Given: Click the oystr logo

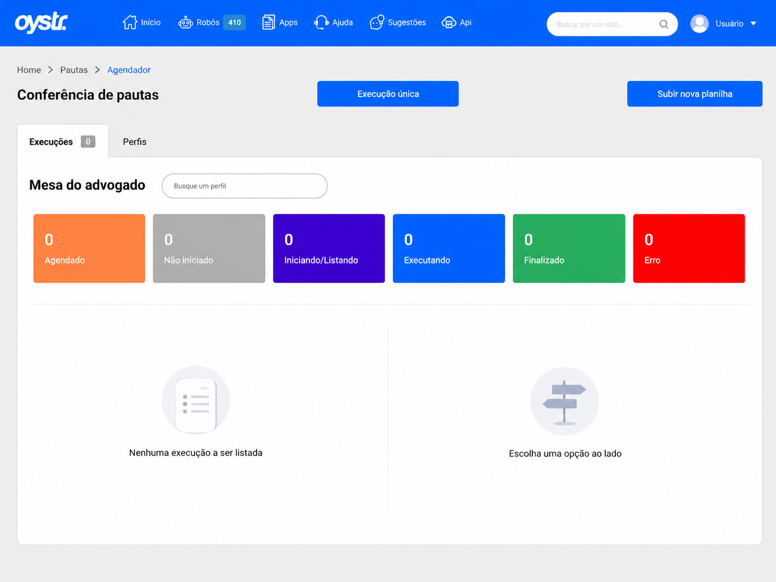Looking at the screenshot, I should tap(41, 23).
